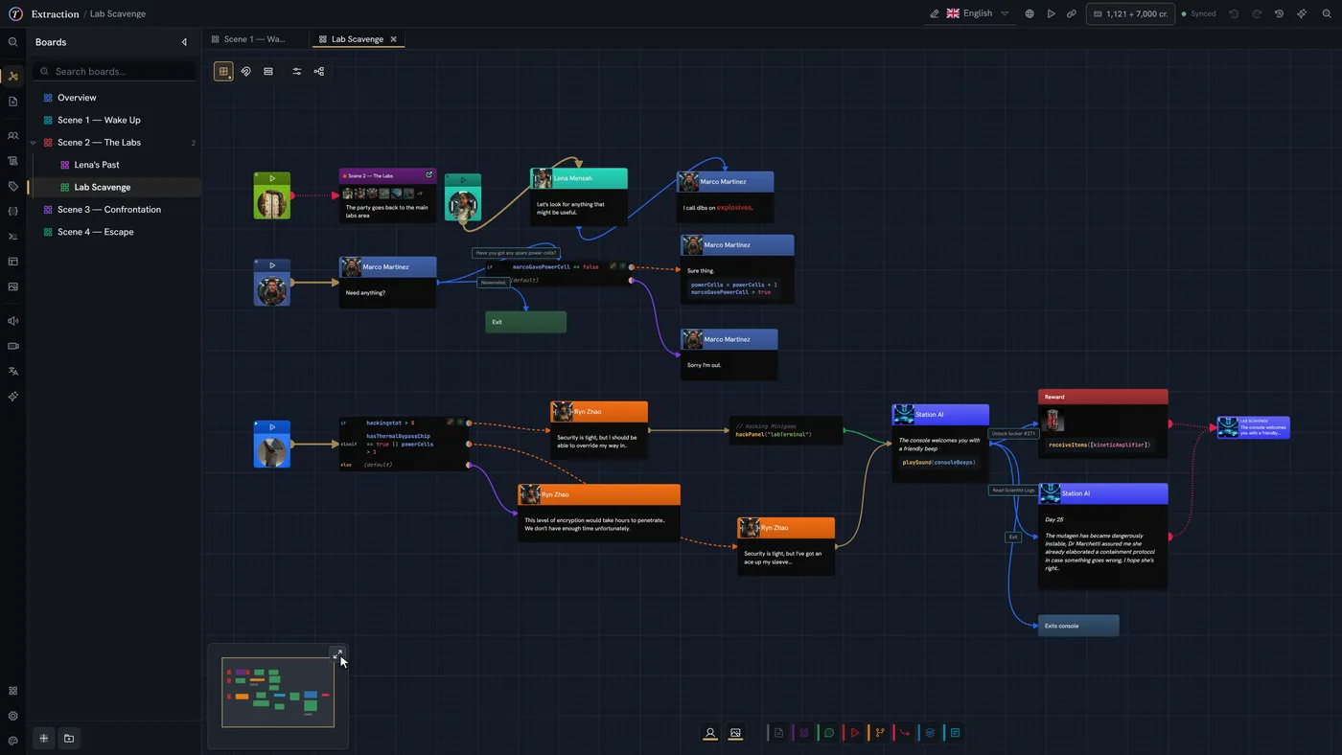Image resolution: width=1342 pixels, height=755 pixels.
Task: Add a green dialogue bubble node from bottom toolbar
Action: point(829,733)
